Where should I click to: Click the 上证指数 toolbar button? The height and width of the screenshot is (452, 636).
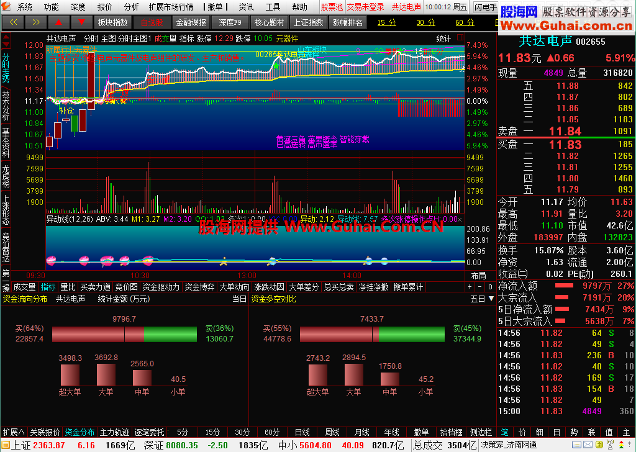308,22
